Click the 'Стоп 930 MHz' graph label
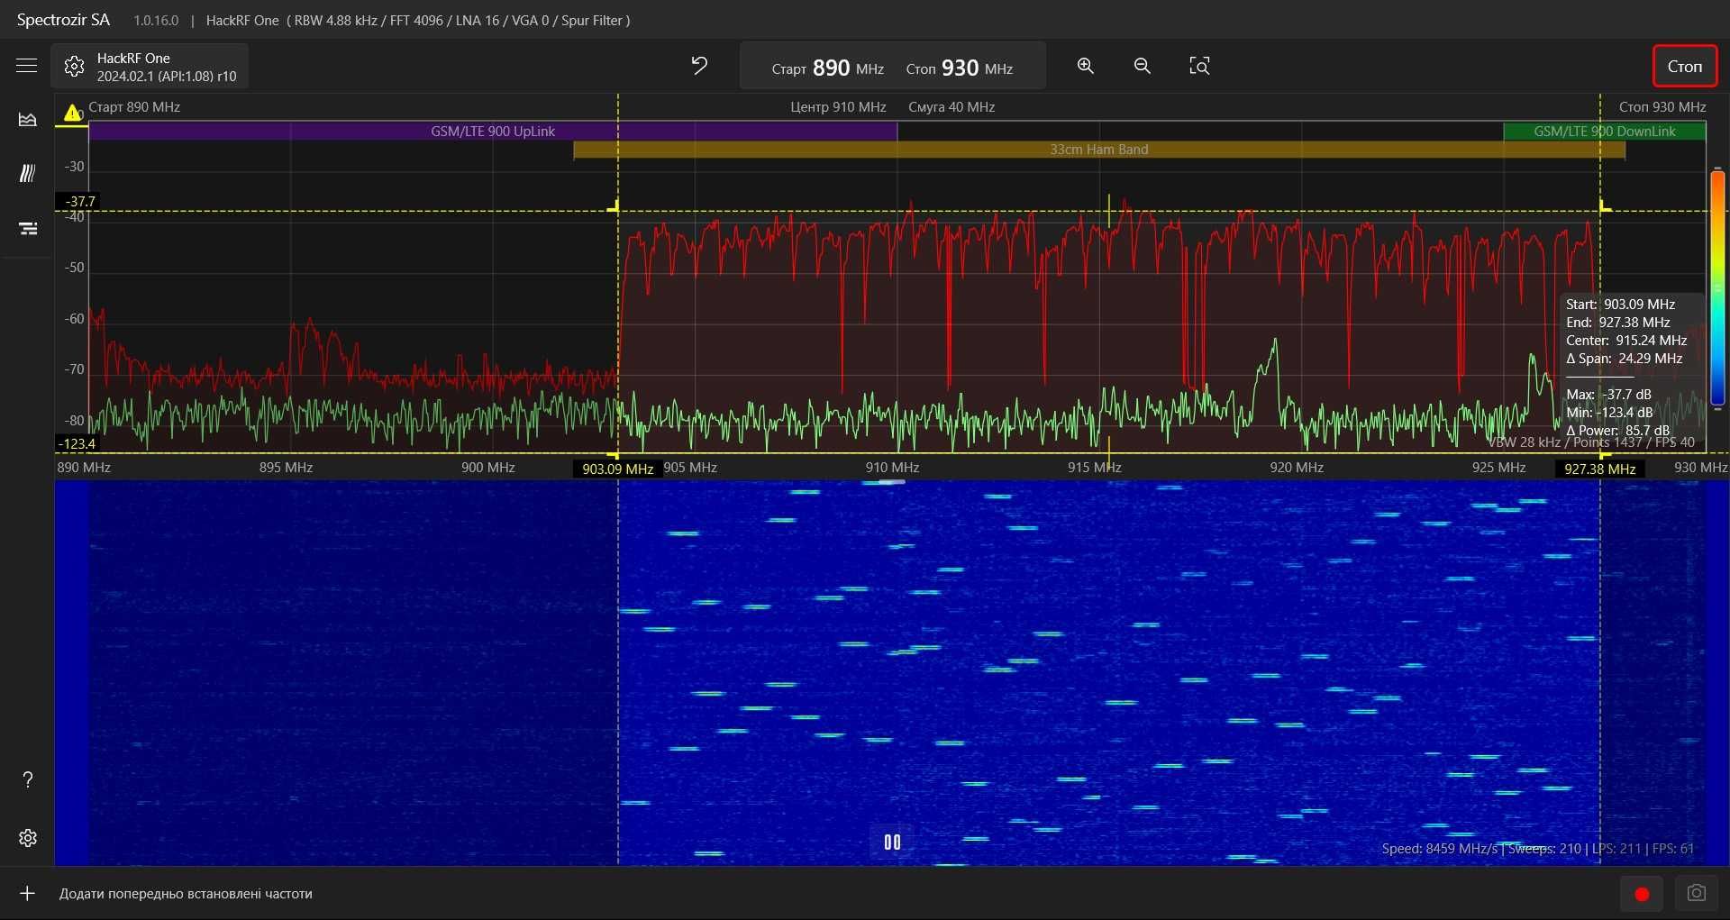Viewport: 1730px width, 920px height. tap(1662, 107)
